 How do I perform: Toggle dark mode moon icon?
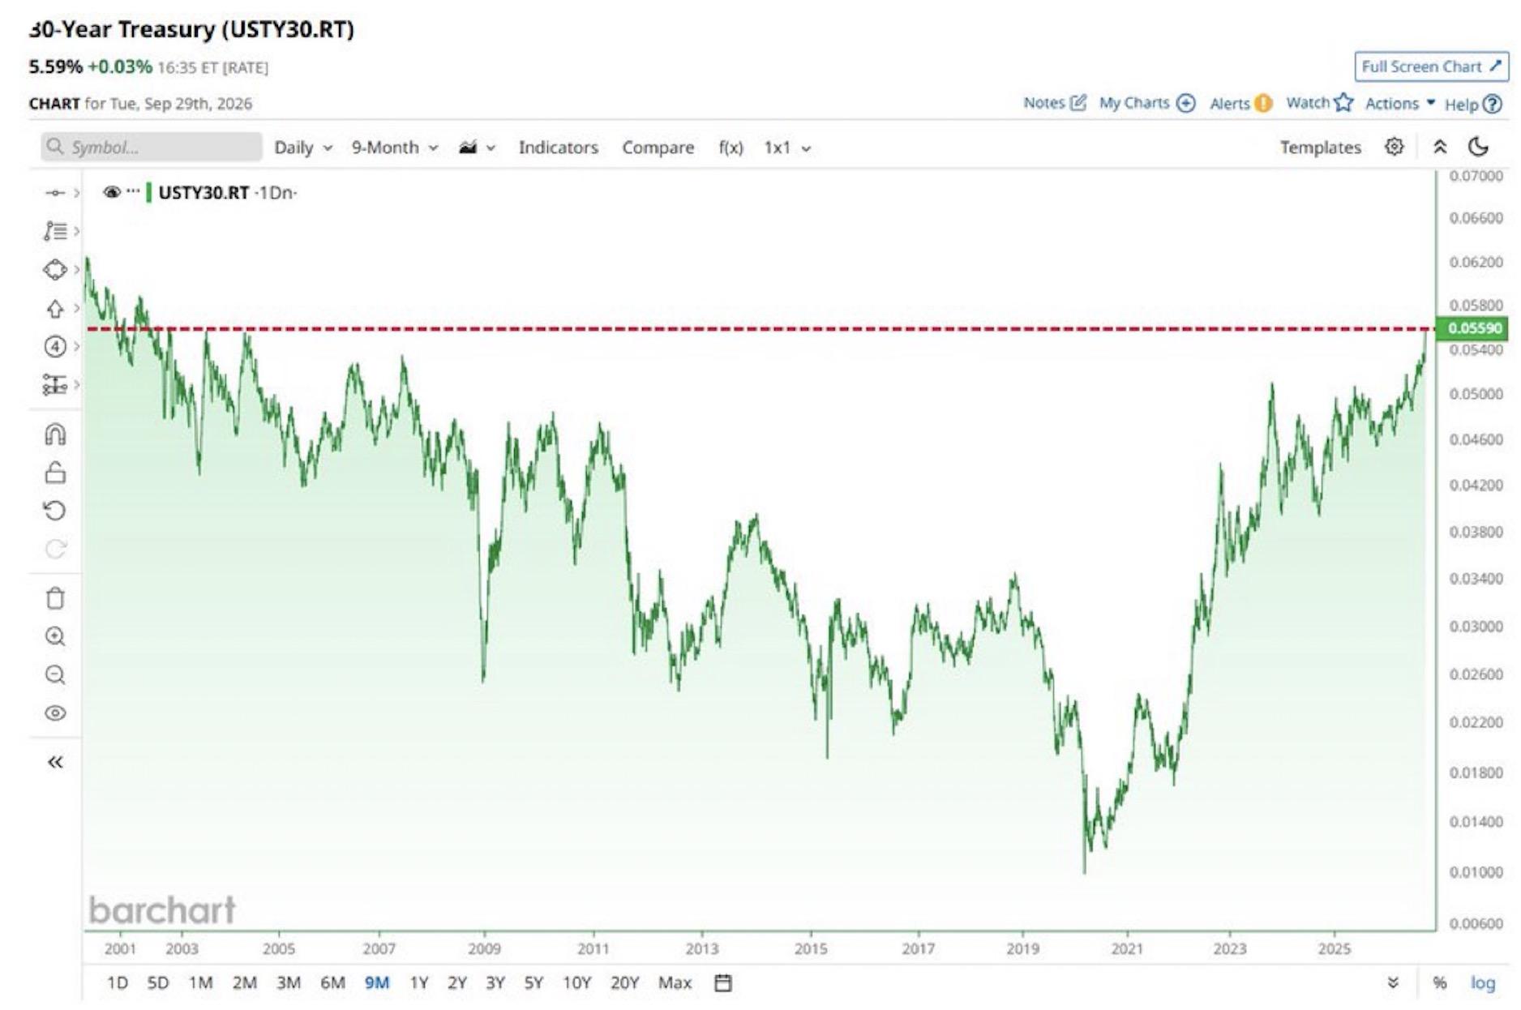1479,147
